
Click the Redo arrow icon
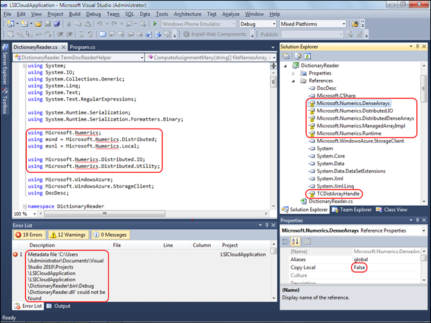114,24
